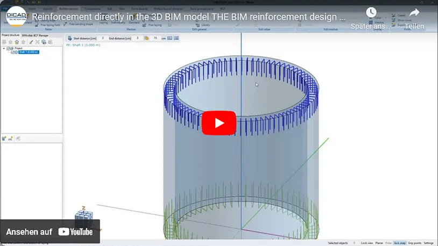The width and height of the screenshot is (438, 246).
Task: Select the Shaft 1 (0.000 m) tree item
Action: (x=29, y=52)
